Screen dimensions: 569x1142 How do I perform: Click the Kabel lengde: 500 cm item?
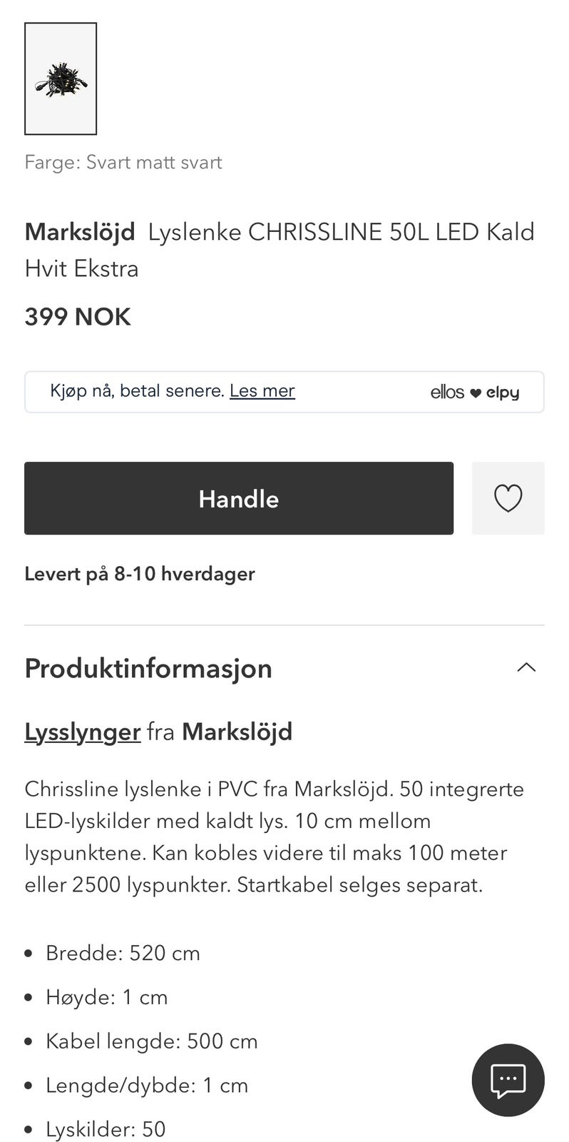click(x=152, y=1041)
